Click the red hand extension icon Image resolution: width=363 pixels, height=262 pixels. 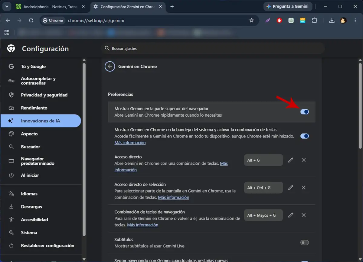[x=280, y=21]
